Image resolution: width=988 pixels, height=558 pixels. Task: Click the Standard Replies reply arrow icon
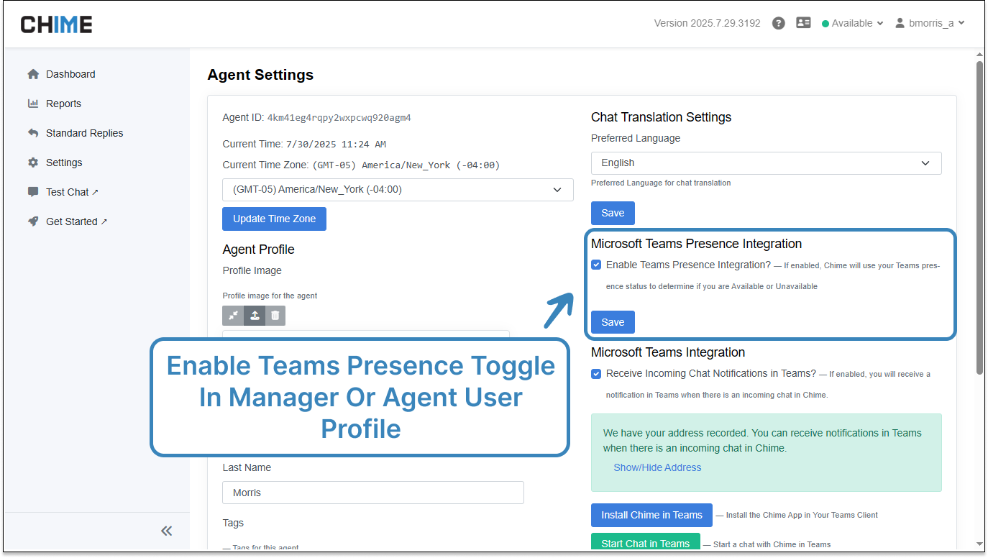[33, 133]
